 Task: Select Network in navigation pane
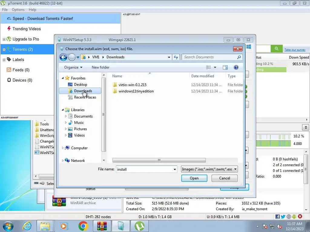(78, 161)
